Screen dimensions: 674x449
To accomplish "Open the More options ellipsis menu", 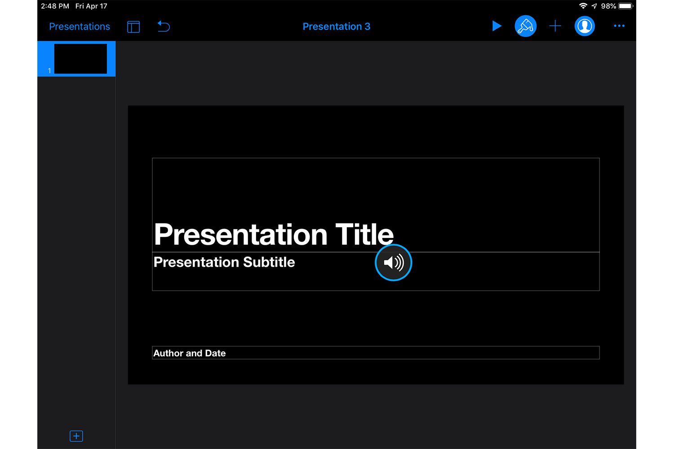I will tap(619, 26).
